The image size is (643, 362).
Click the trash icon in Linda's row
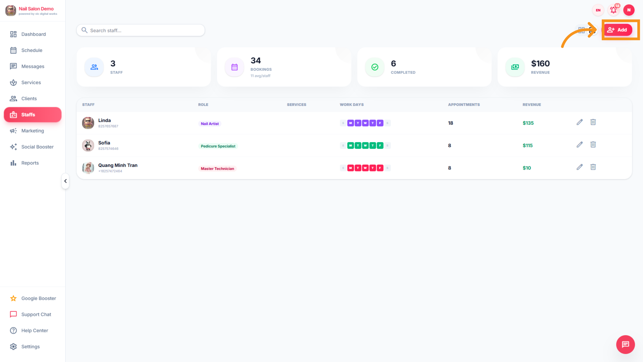point(593,122)
